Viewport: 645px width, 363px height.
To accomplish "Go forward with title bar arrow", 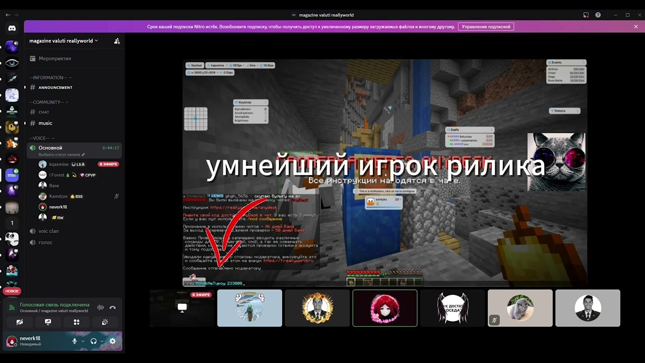I will [17, 15].
